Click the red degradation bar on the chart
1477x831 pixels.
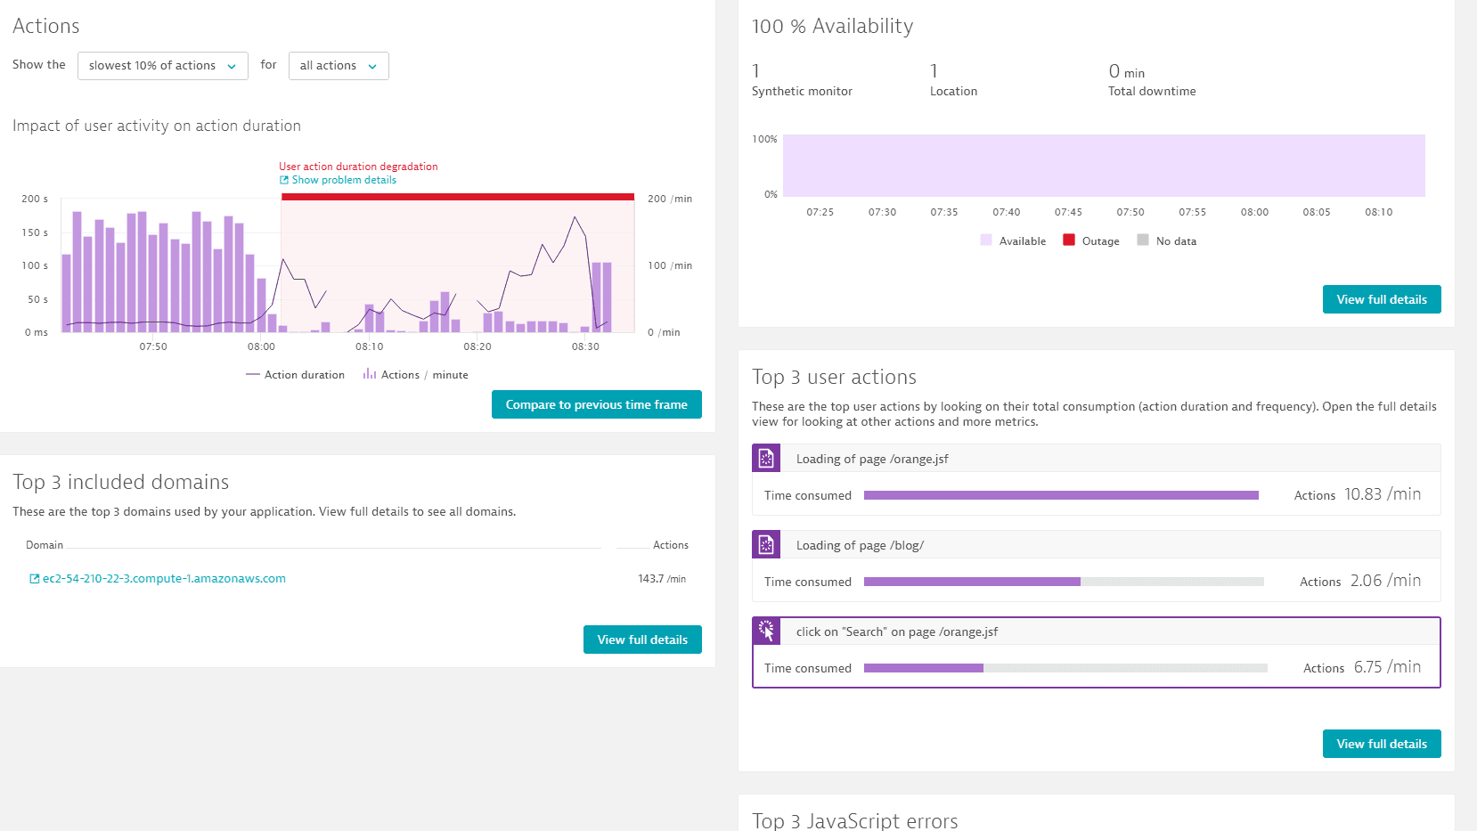coord(458,197)
